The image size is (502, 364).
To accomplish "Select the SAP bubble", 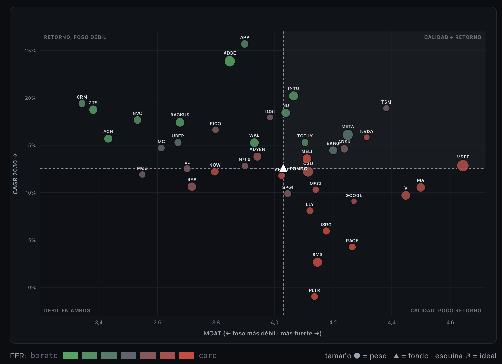I will point(192,187).
